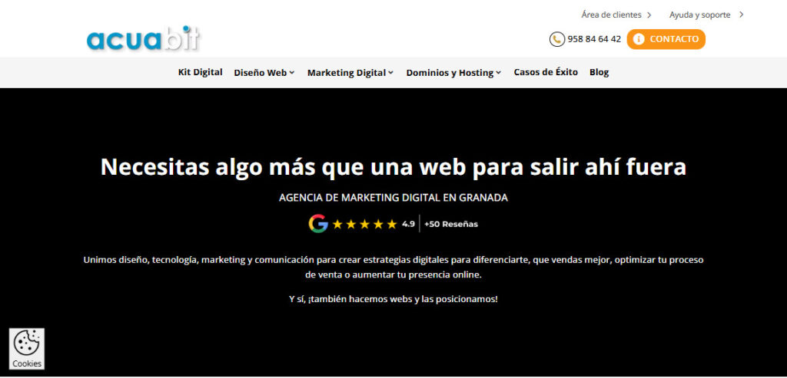Click the arrow next to Ayuda y soporte
787x378 pixels.
click(741, 15)
